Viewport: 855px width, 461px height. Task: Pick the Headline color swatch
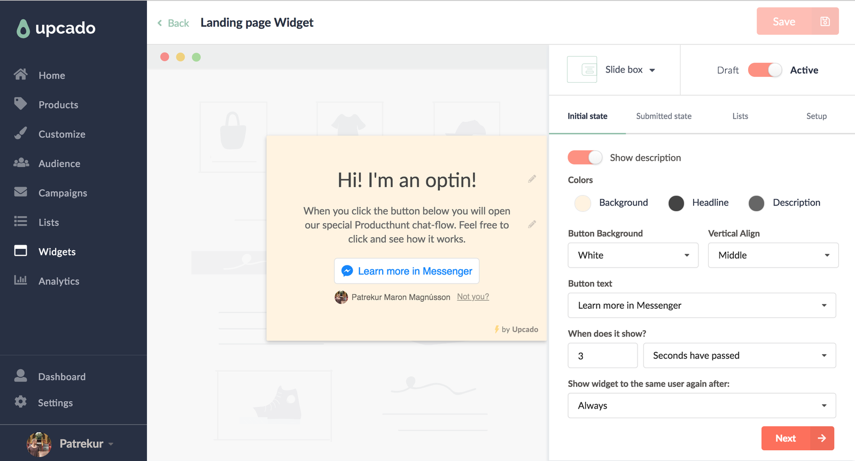point(676,203)
